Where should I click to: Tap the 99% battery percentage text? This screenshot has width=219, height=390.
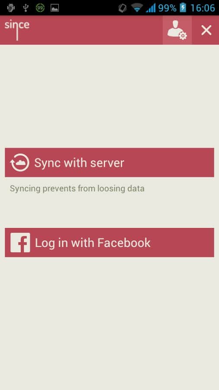click(167, 8)
